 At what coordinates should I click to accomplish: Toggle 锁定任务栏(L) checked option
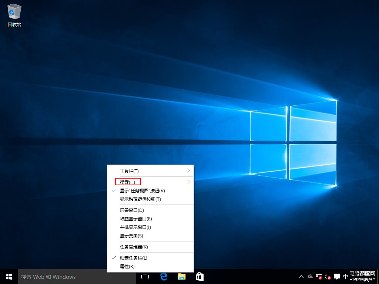coord(150,258)
